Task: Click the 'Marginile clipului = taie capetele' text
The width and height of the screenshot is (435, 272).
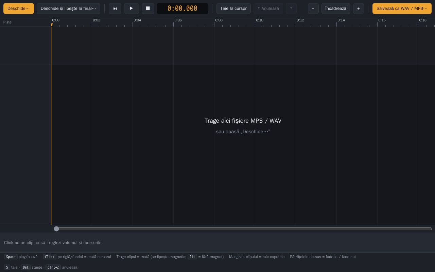Action: (x=257, y=257)
